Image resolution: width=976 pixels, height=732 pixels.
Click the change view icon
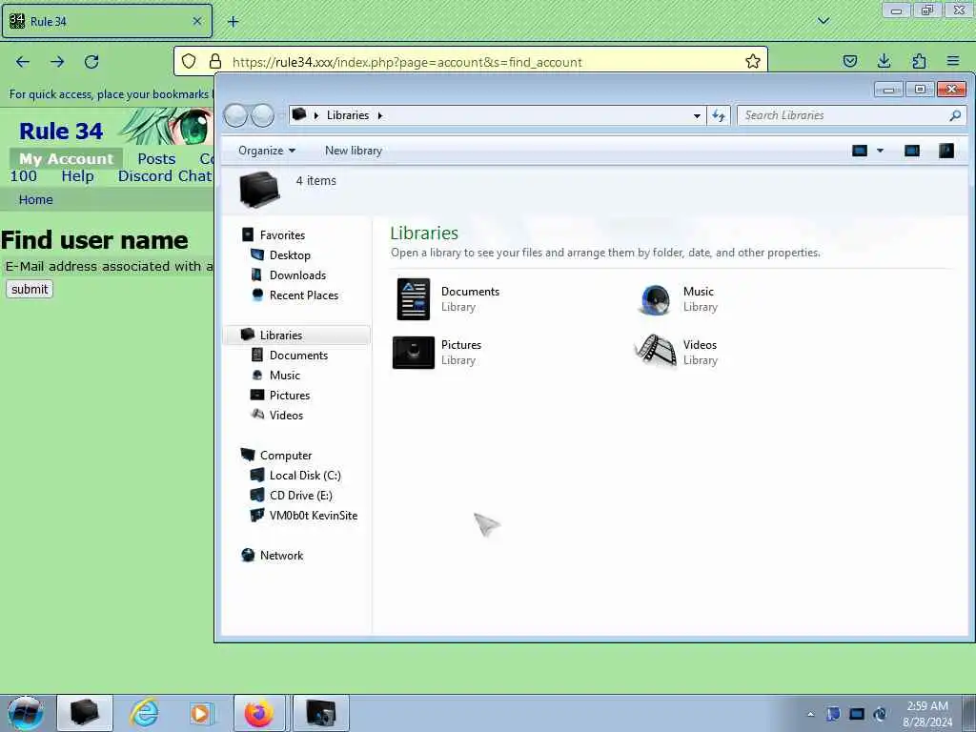coord(860,151)
